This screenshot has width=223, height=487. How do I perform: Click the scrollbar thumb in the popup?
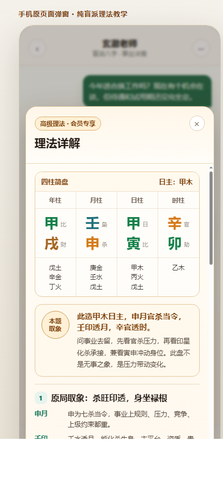[x=211, y=218]
